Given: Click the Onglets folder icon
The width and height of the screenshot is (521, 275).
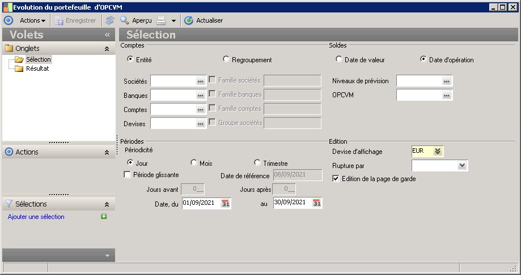Looking at the screenshot, I should (9, 49).
